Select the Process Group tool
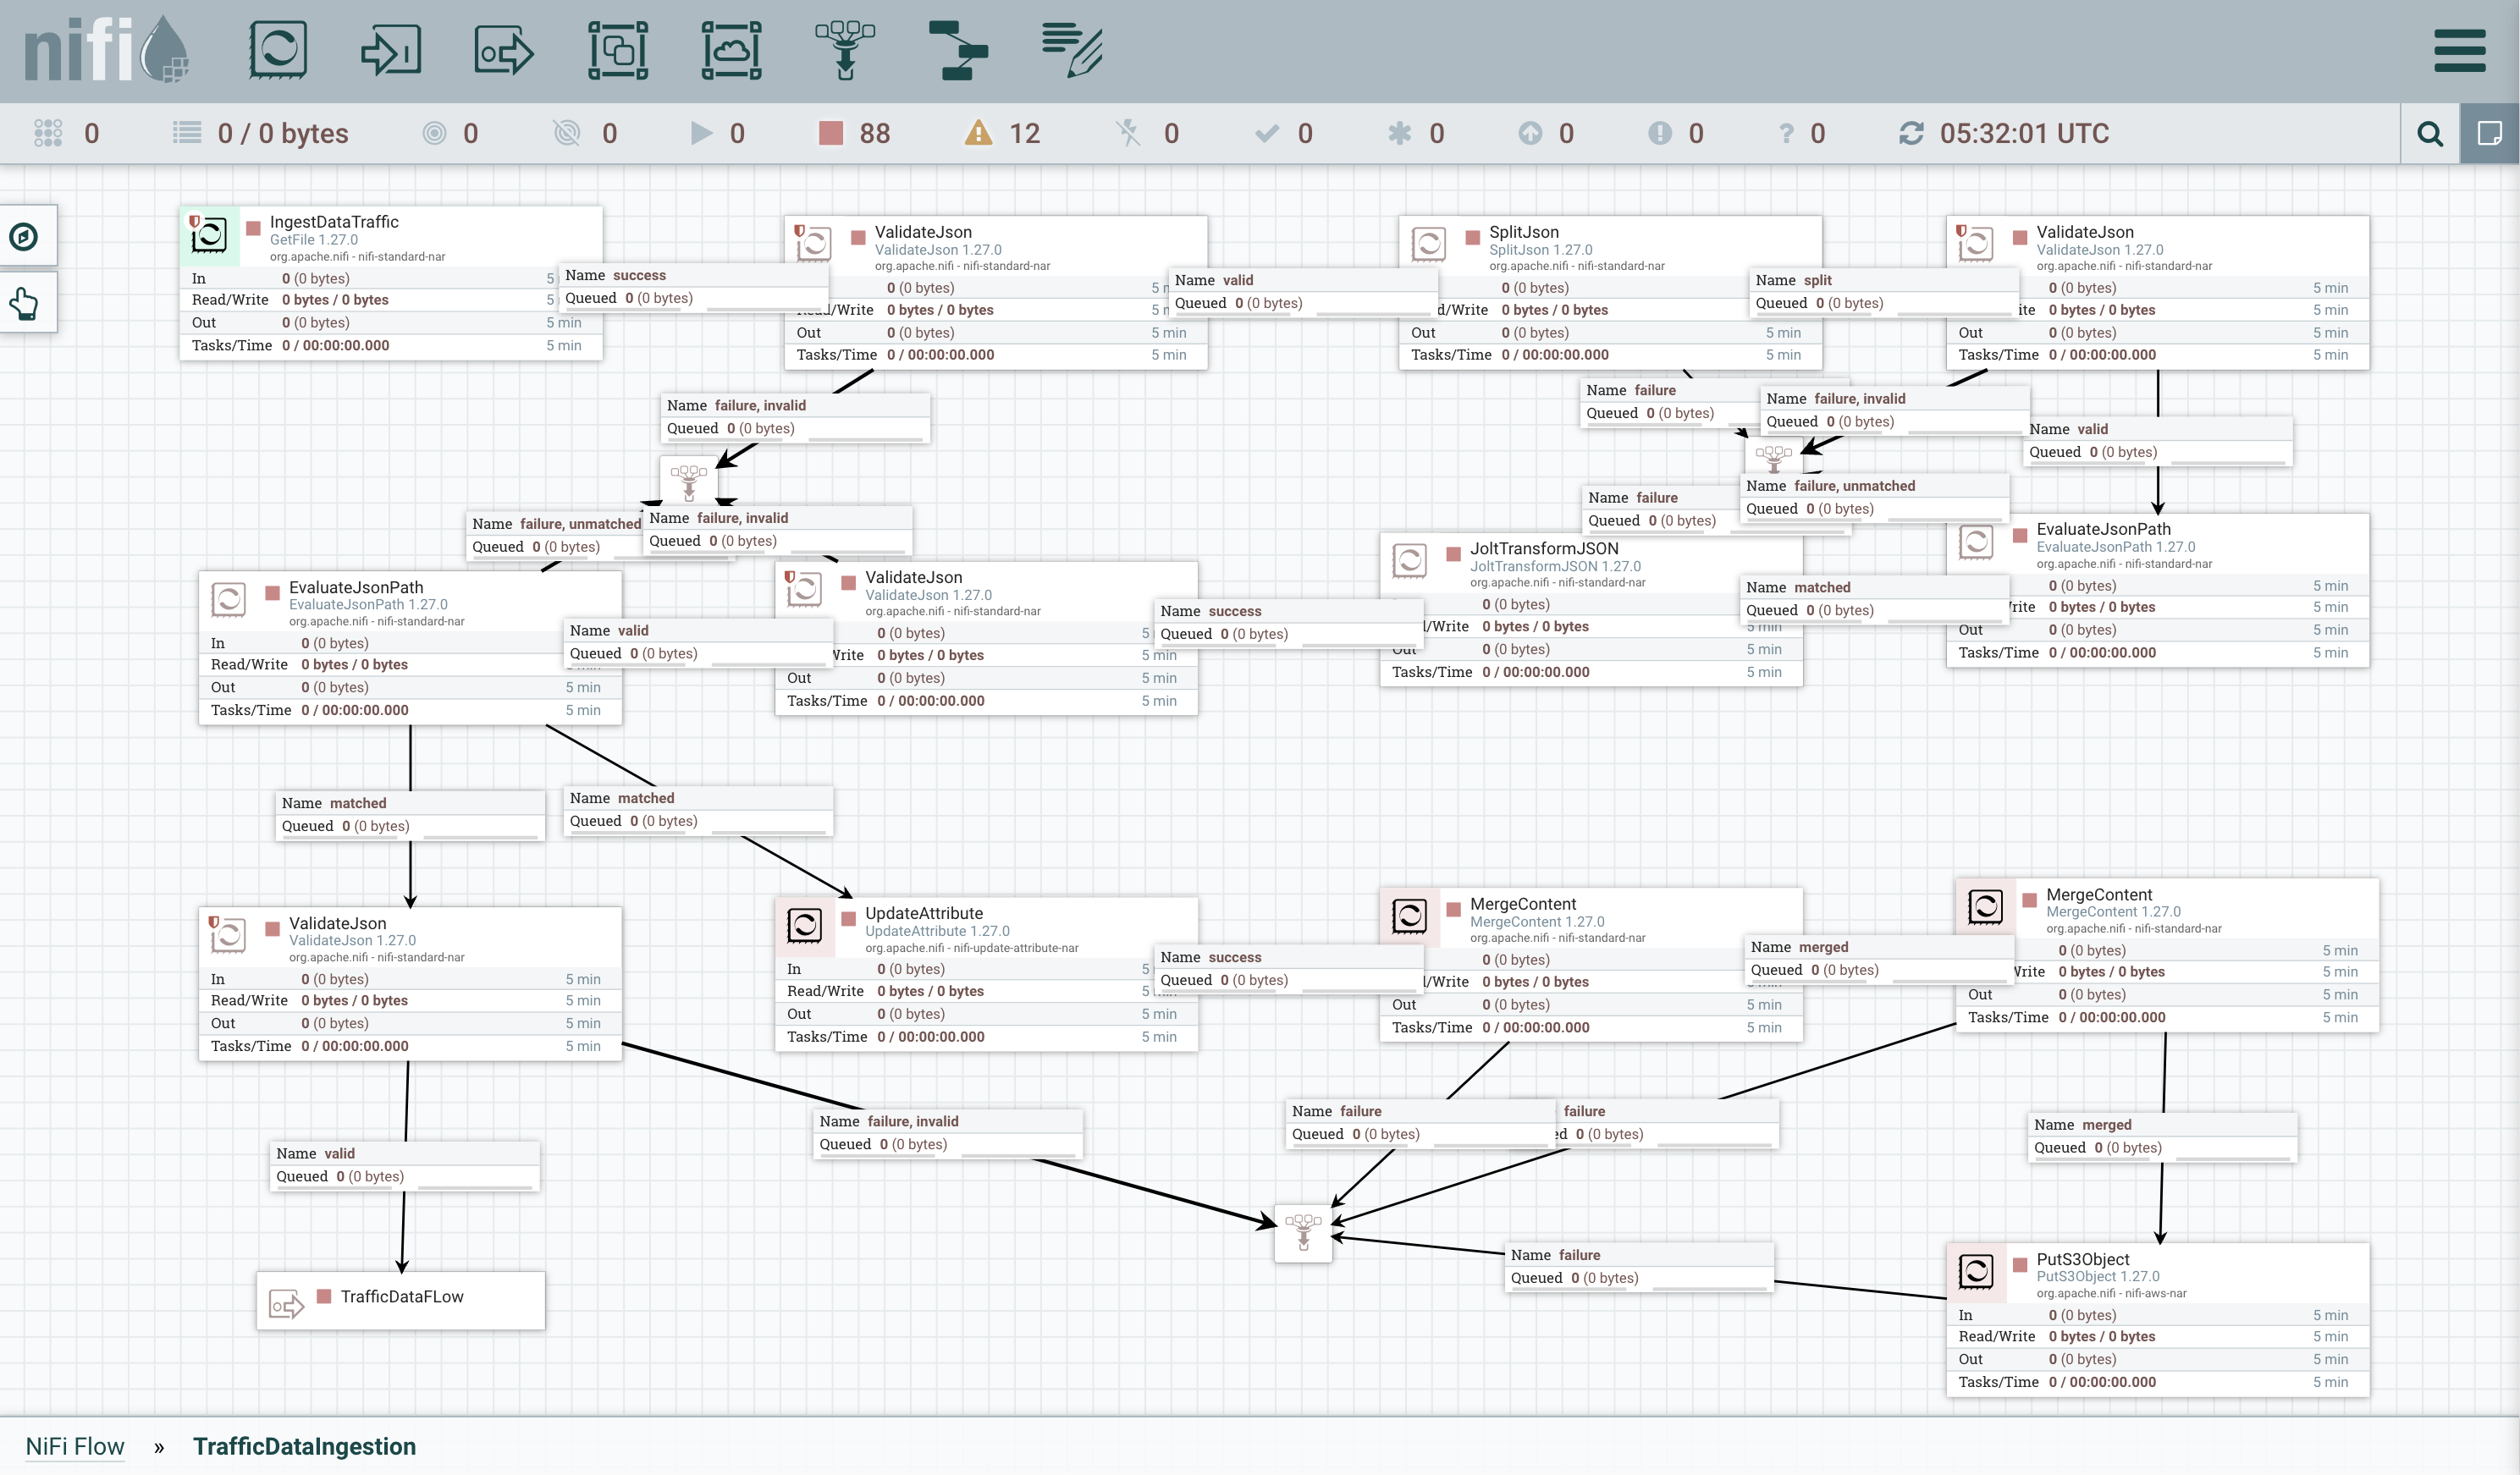 618,50
